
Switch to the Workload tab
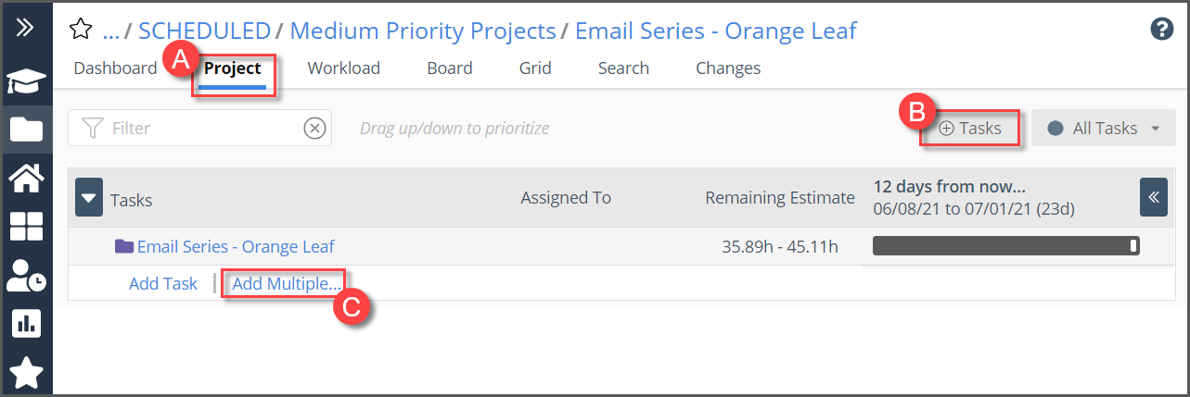coord(343,68)
